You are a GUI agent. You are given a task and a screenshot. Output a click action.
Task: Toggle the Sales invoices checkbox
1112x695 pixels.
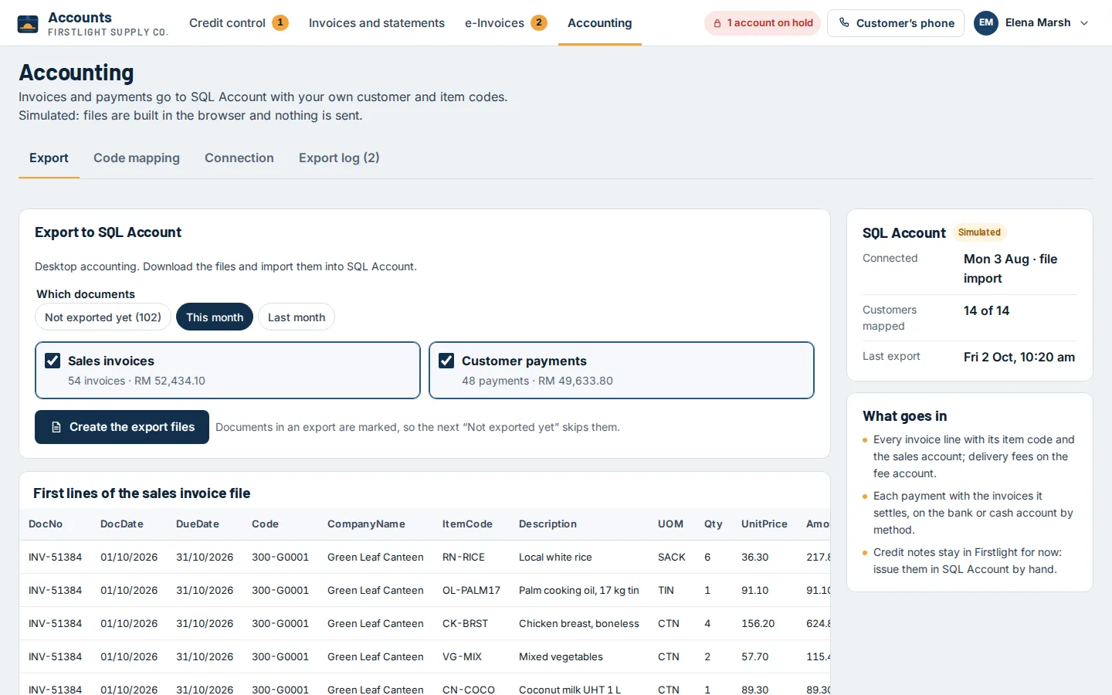click(x=53, y=361)
